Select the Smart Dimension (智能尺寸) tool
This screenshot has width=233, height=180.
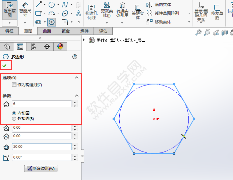(25, 10)
